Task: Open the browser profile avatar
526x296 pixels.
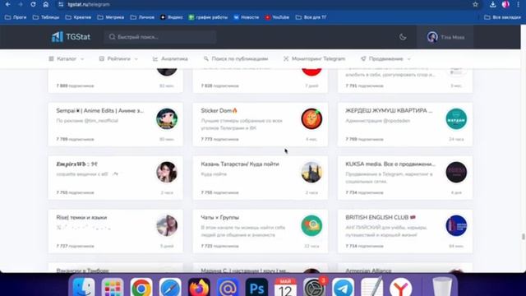Action: click(505, 4)
